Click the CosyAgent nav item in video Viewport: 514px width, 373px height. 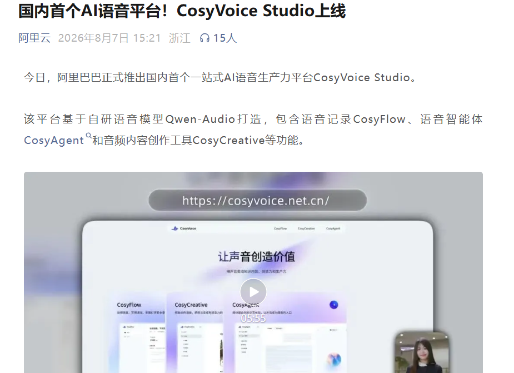coord(333,228)
